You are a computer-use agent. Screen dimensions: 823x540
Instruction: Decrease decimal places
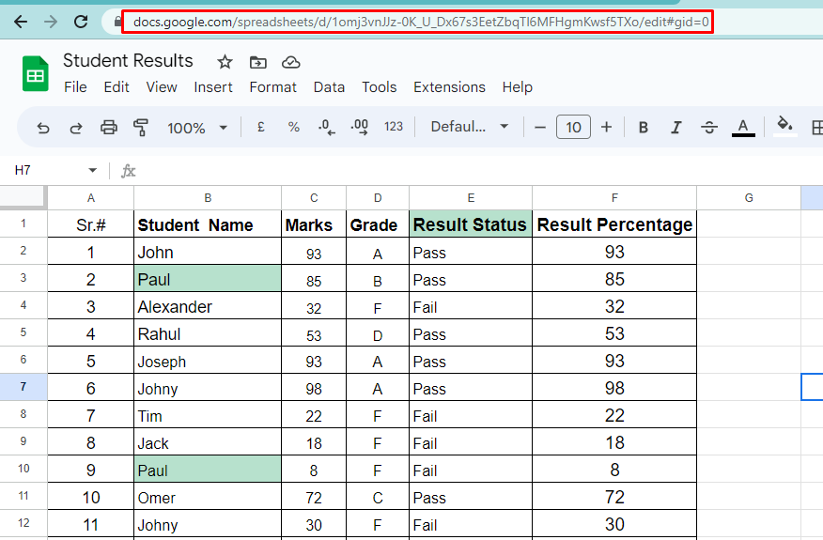point(326,127)
